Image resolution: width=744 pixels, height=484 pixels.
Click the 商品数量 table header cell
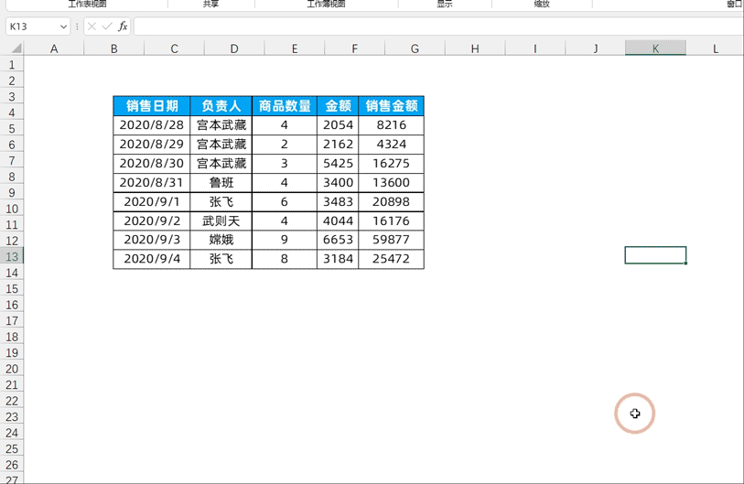tap(285, 106)
